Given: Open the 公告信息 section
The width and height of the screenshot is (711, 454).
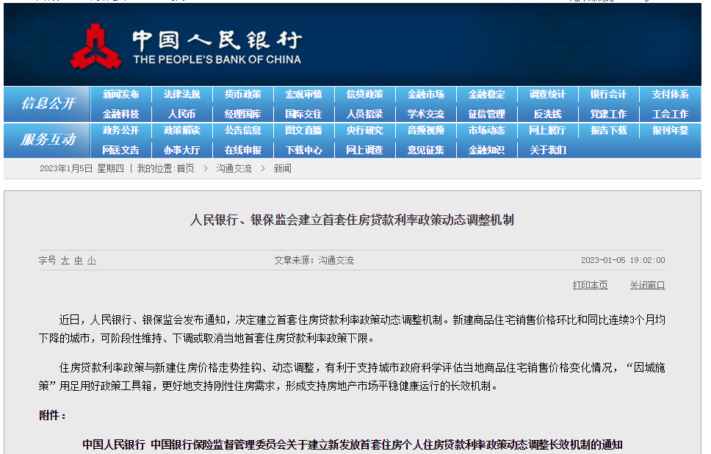Looking at the screenshot, I should click(242, 131).
